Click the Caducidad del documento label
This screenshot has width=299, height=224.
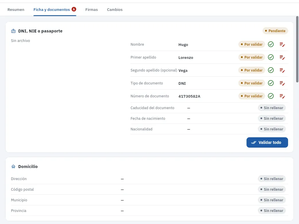point(152,108)
